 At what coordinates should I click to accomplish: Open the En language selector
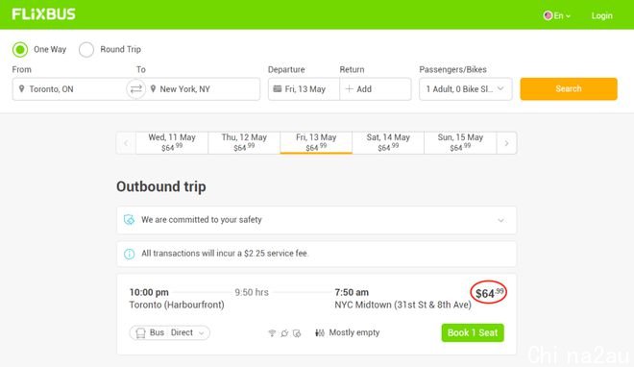pos(557,15)
